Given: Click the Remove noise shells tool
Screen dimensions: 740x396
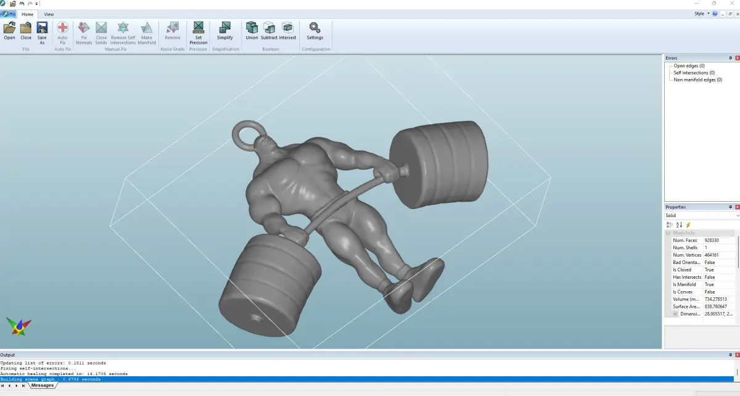Looking at the screenshot, I should point(173,31).
